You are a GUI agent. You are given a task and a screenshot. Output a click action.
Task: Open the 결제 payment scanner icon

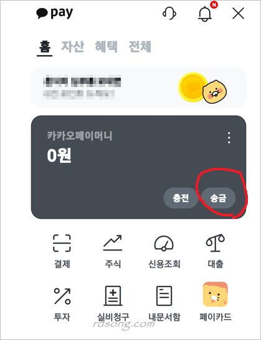[x=62, y=243]
